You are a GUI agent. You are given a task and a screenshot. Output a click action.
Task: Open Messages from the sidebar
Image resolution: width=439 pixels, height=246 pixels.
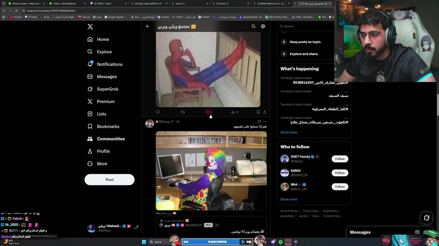(x=102, y=77)
